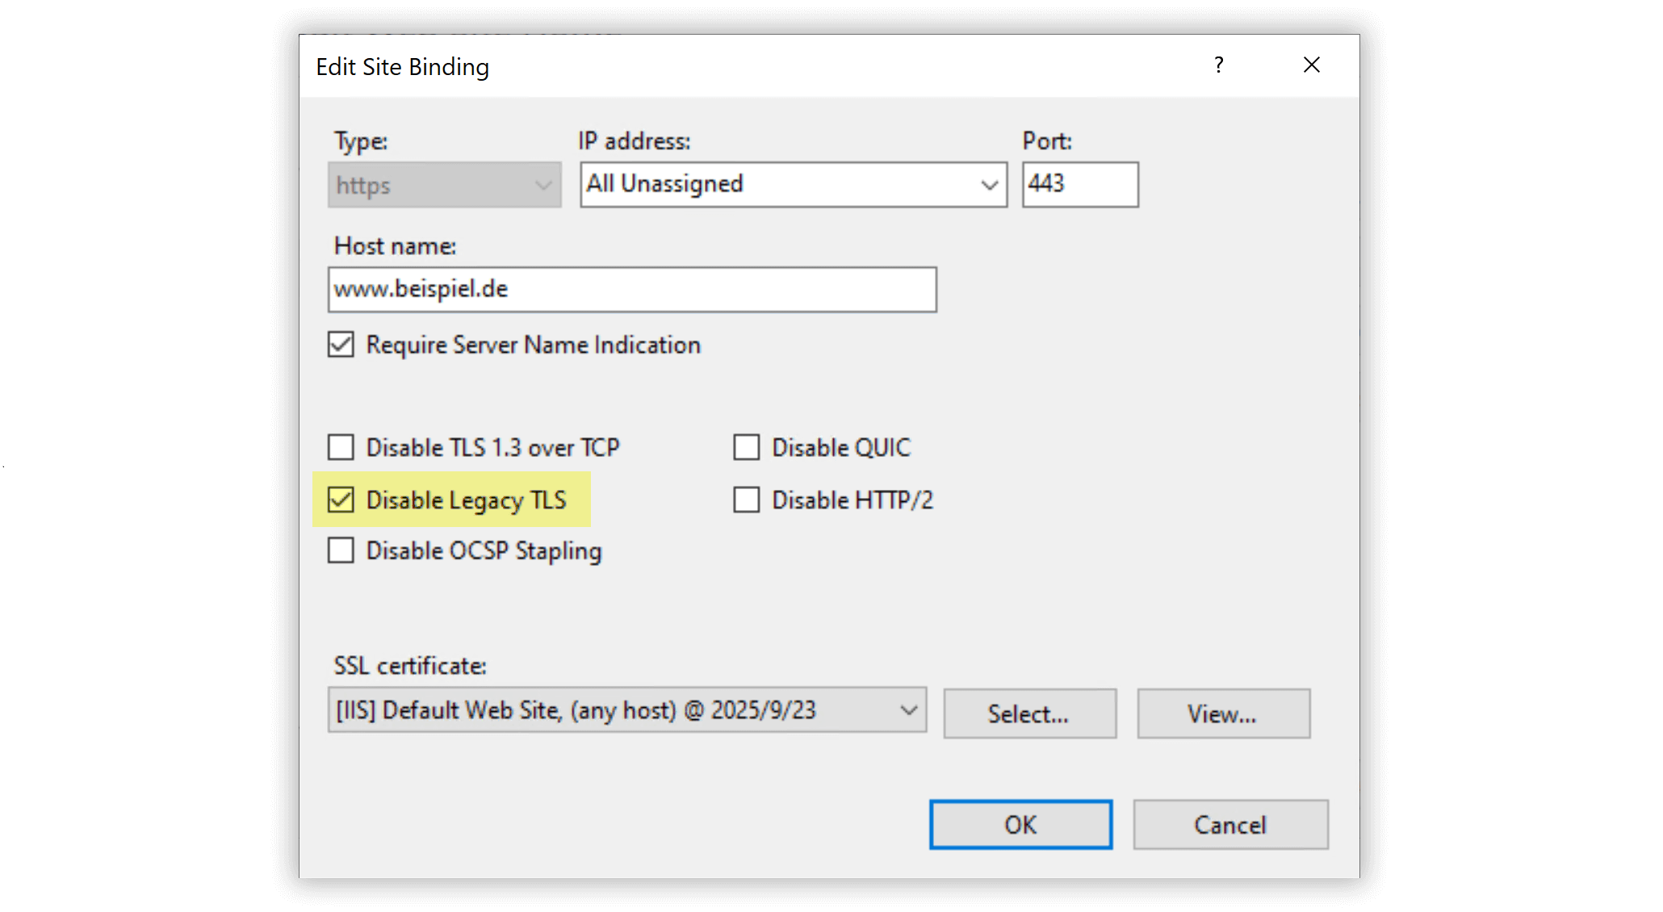This screenshot has height=912, width=1663.
Task: Uncheck Disable Legacy TLS option
Action: [341, 500]
